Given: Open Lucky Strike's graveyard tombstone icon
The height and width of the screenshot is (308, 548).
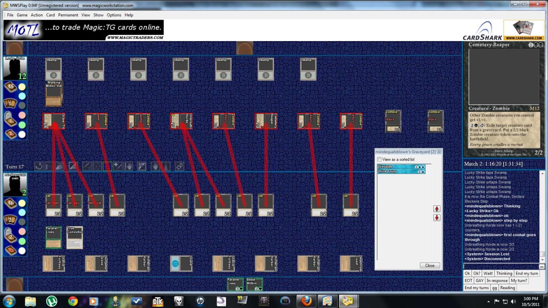Looking at the screenshot, I should point(10,119).
